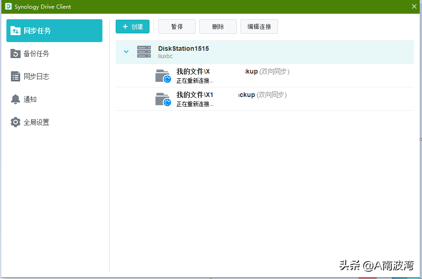Click the 暂停 pause button

tap(177, 27)
